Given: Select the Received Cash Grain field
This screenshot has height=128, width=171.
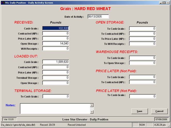Looking at the screenshot, I should [56, 28].
